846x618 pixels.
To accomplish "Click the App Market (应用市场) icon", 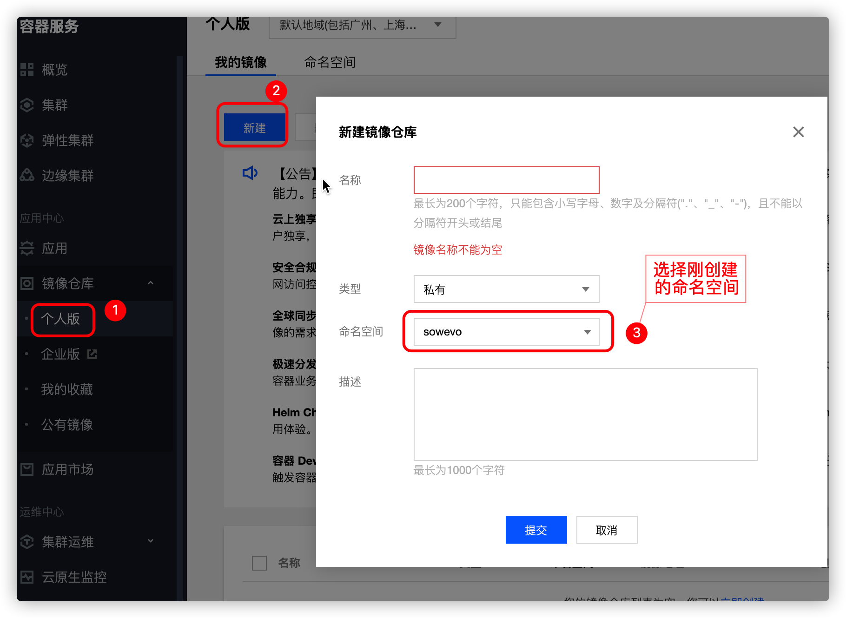I will coord(27,469).
